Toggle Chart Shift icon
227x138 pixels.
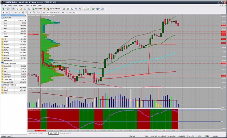click(89, 9)
